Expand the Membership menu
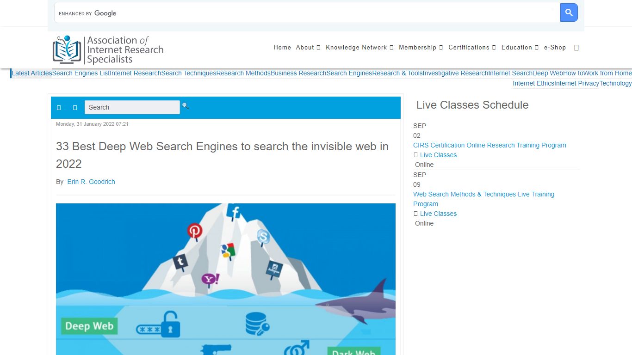This screenshot has height=355, width=632. pos(421,48)
